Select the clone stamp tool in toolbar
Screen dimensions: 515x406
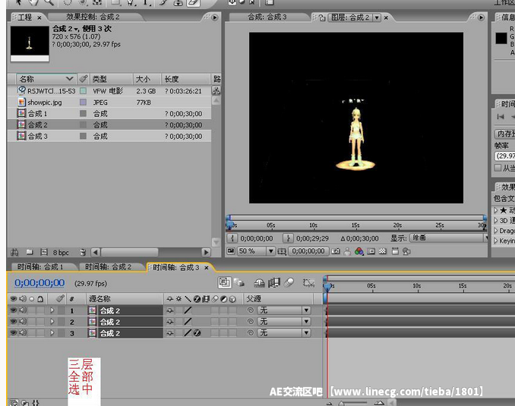(x=178, y=2)
